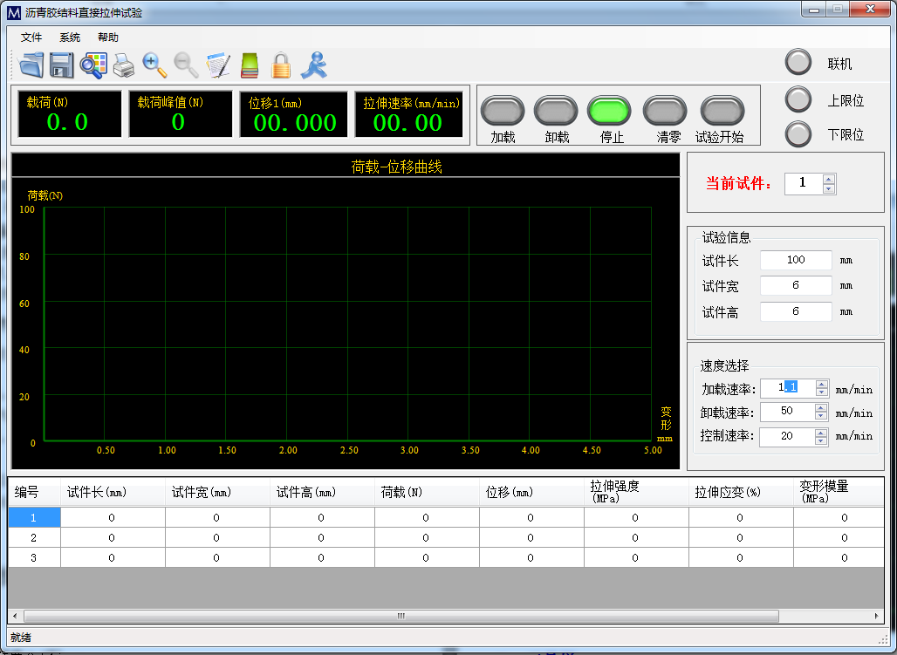Click the 试件高 input field
The width and height of the screenshot is (897, 655).
(x=796, y=311)
